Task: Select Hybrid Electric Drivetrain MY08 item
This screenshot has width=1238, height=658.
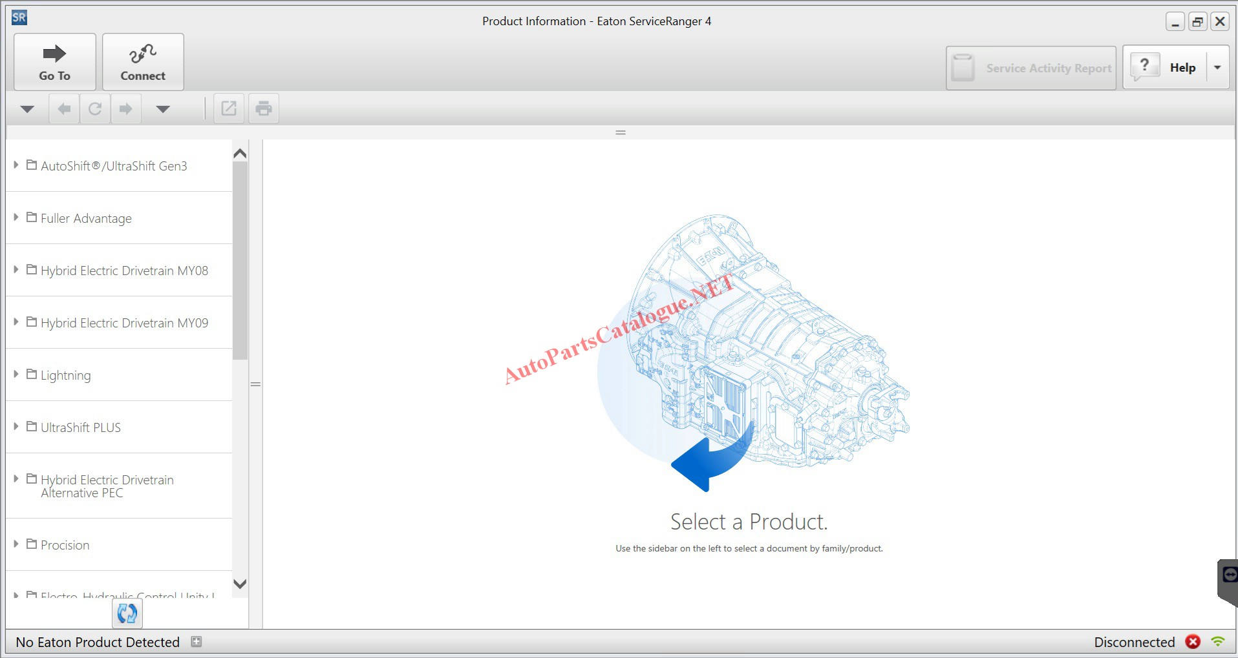Action: [x=124, y=271]
